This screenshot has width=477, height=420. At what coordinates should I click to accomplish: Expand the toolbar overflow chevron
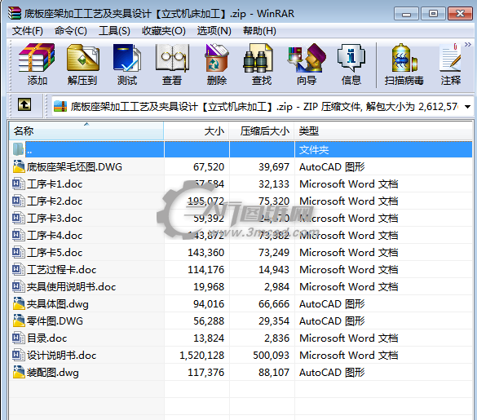(x=468, y=45)
